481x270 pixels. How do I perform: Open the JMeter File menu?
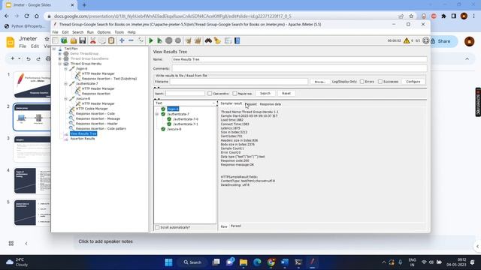(55, 32)
